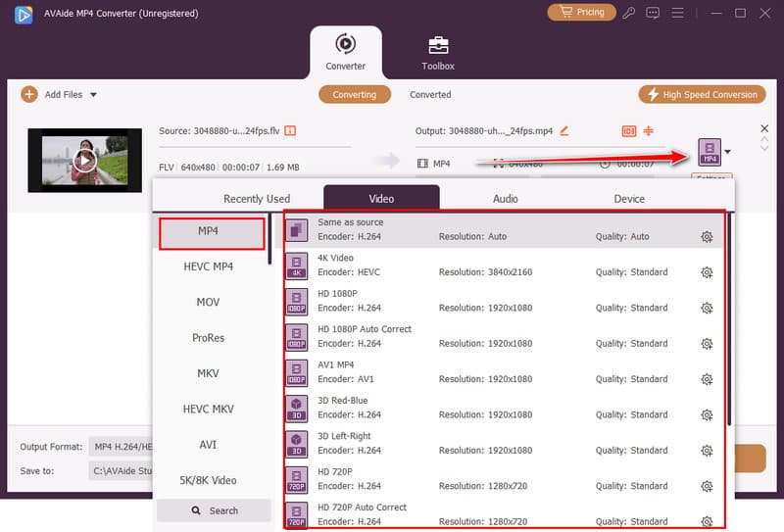Expand the Add Files dropdown arrow

pyautogui.click(x=93, y=95)
